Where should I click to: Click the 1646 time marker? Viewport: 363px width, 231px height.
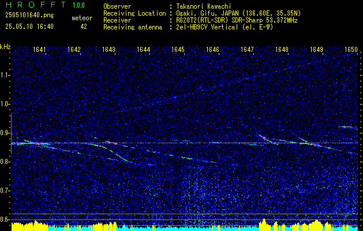click(213, 49)
